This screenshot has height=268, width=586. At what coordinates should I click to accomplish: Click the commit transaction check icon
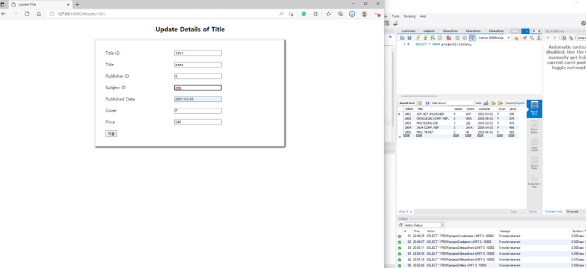tap(458, 38)
